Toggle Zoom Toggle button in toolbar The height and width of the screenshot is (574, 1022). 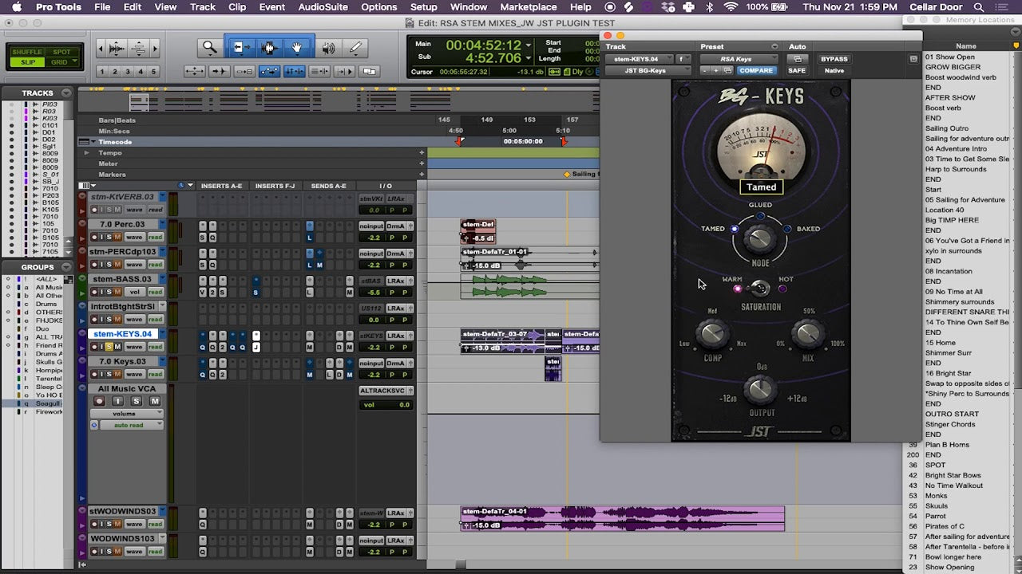pyautogui.click(x=196, y=71)
